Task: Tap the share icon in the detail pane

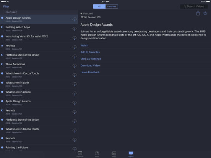Action: [x=198, y=13]
